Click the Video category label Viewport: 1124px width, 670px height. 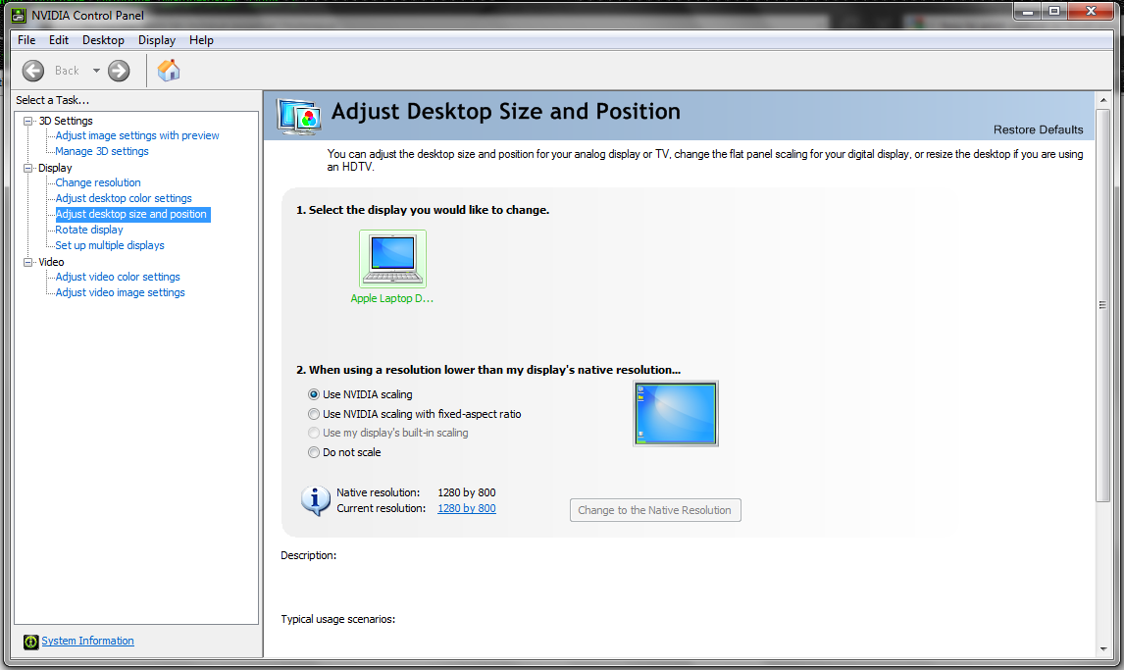[51, 262]
